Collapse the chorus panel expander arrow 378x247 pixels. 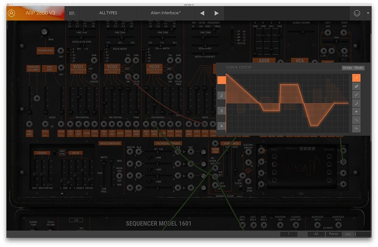(62, 193)
